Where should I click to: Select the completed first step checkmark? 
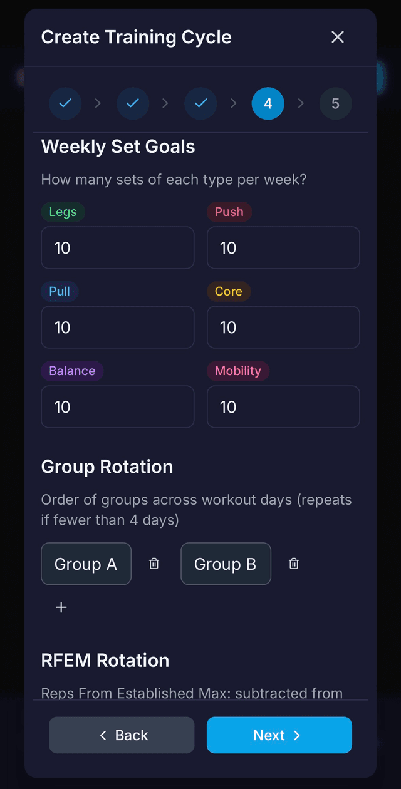65,103
